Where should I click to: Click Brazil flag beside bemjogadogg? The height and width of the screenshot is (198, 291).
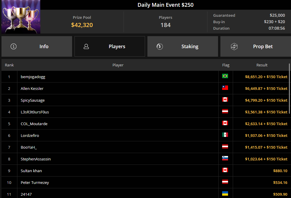225,76
